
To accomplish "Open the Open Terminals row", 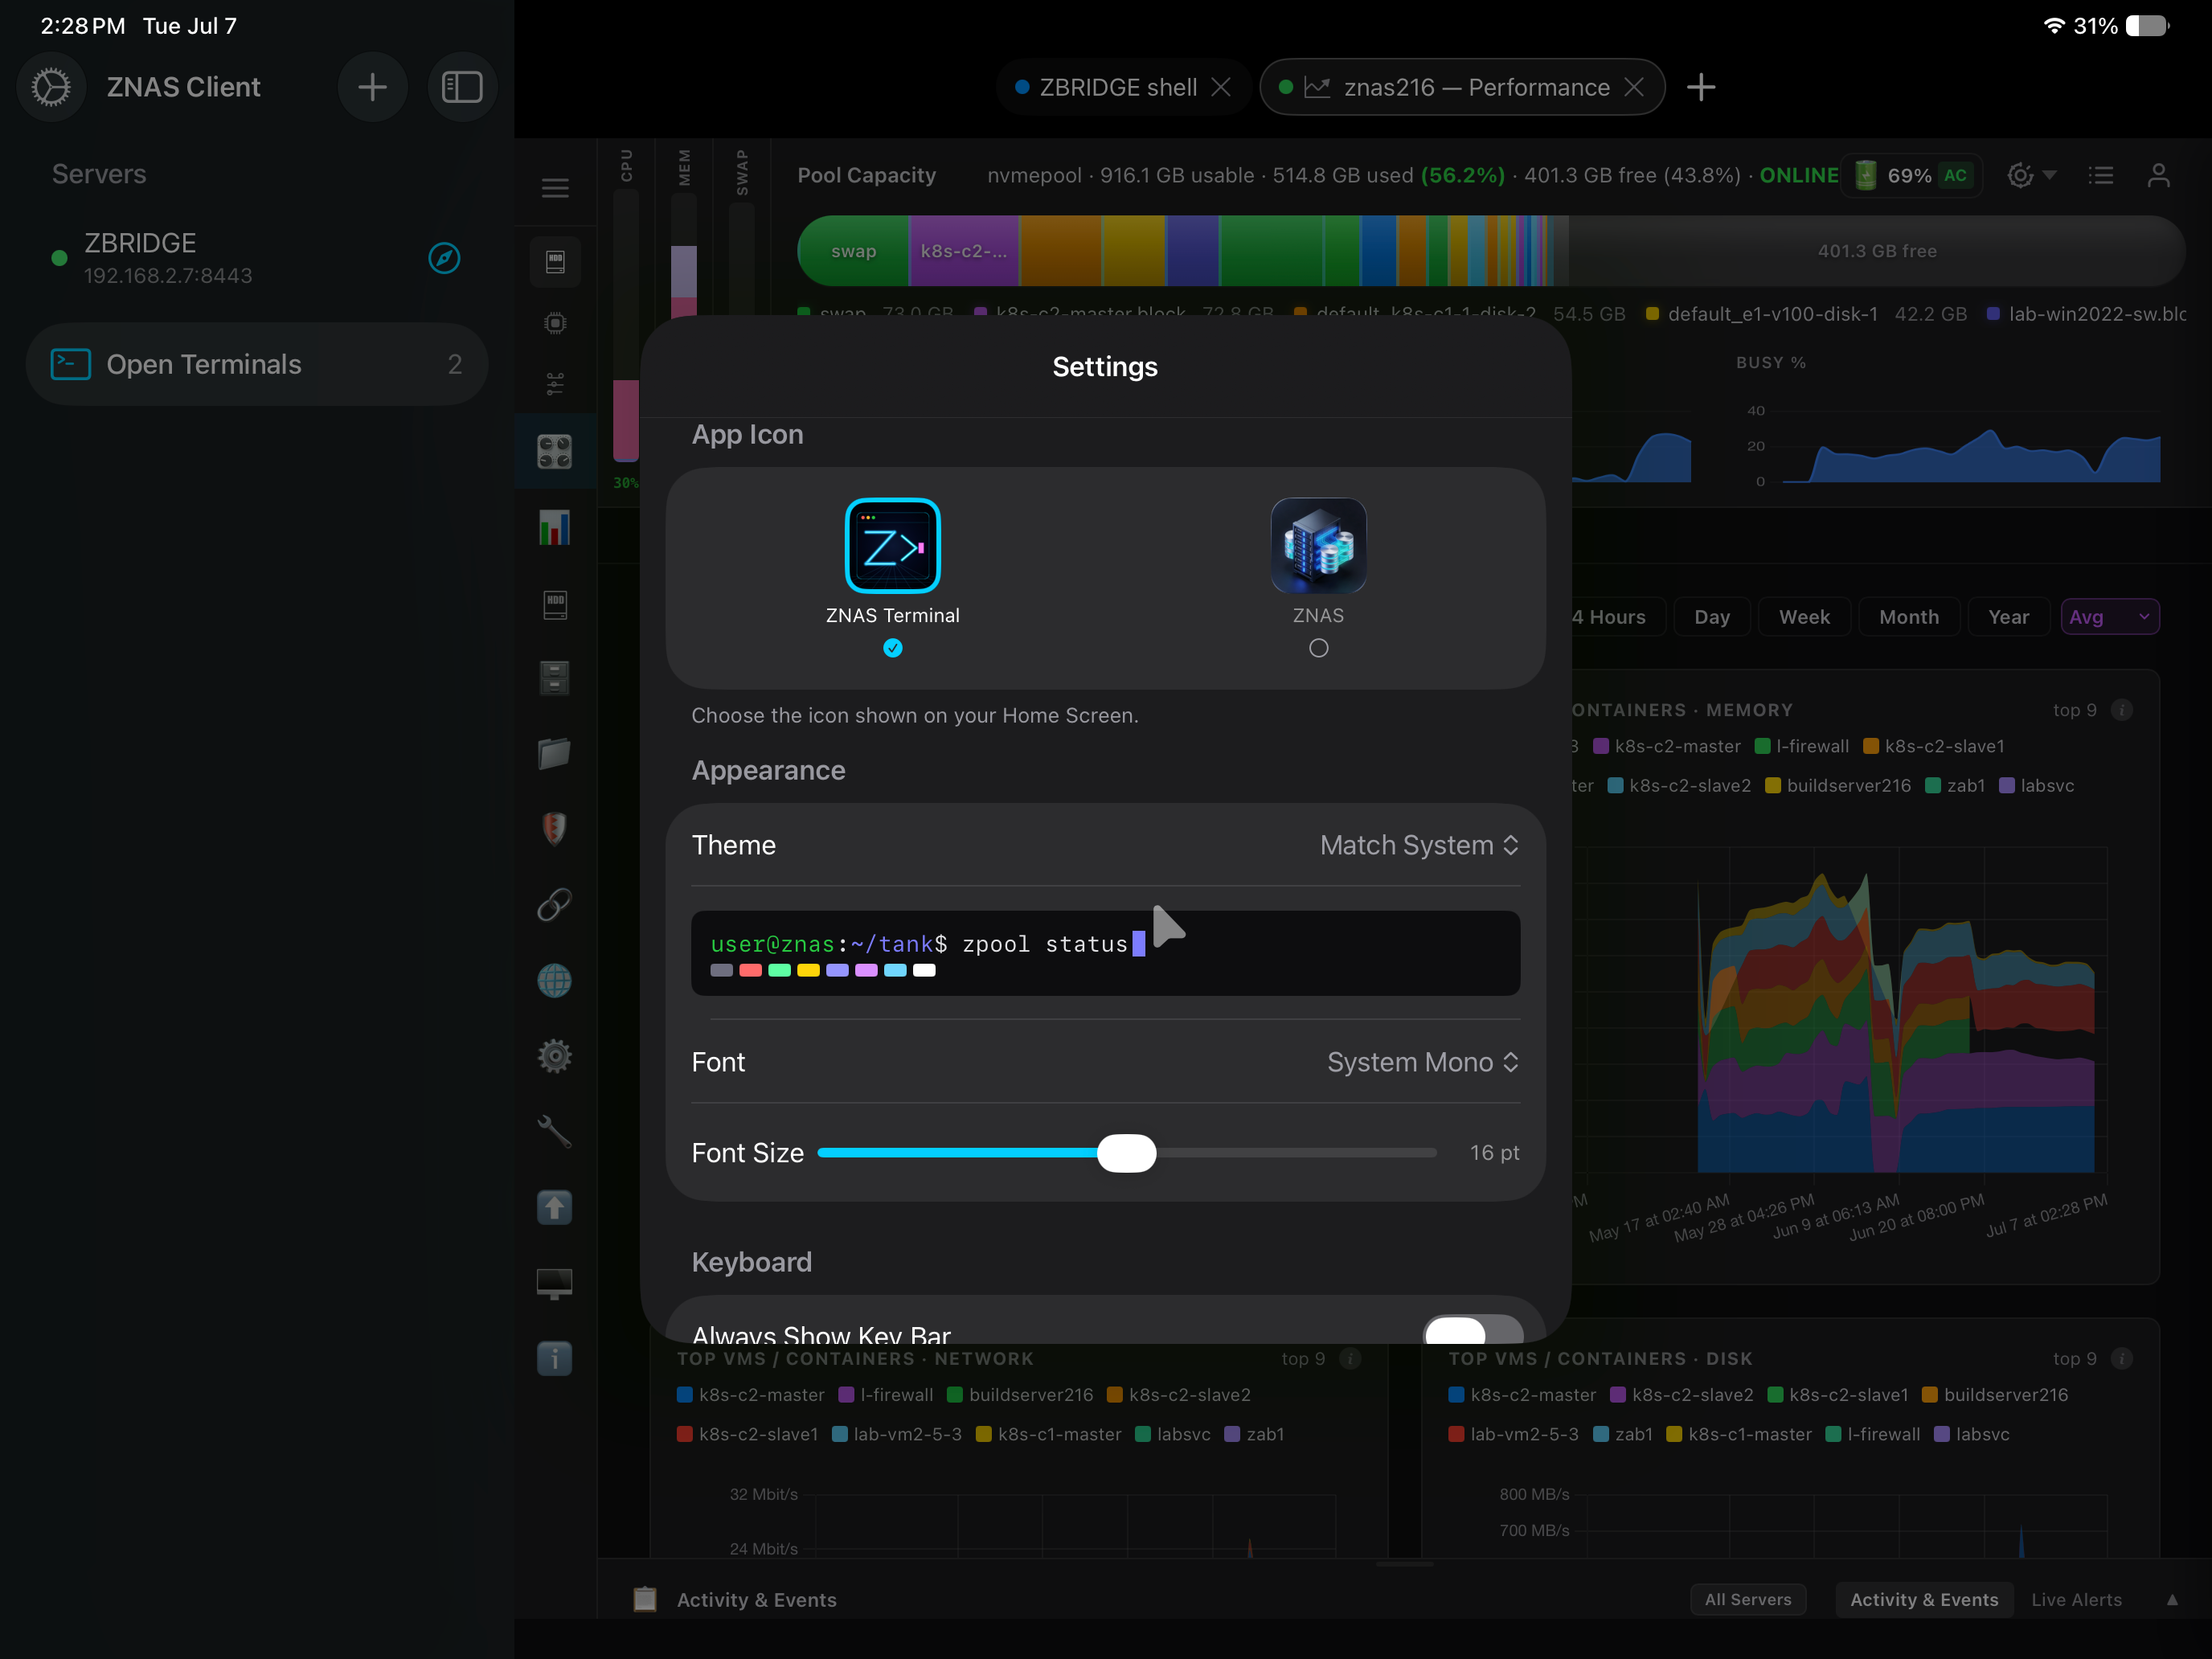I will pos(257,364).
